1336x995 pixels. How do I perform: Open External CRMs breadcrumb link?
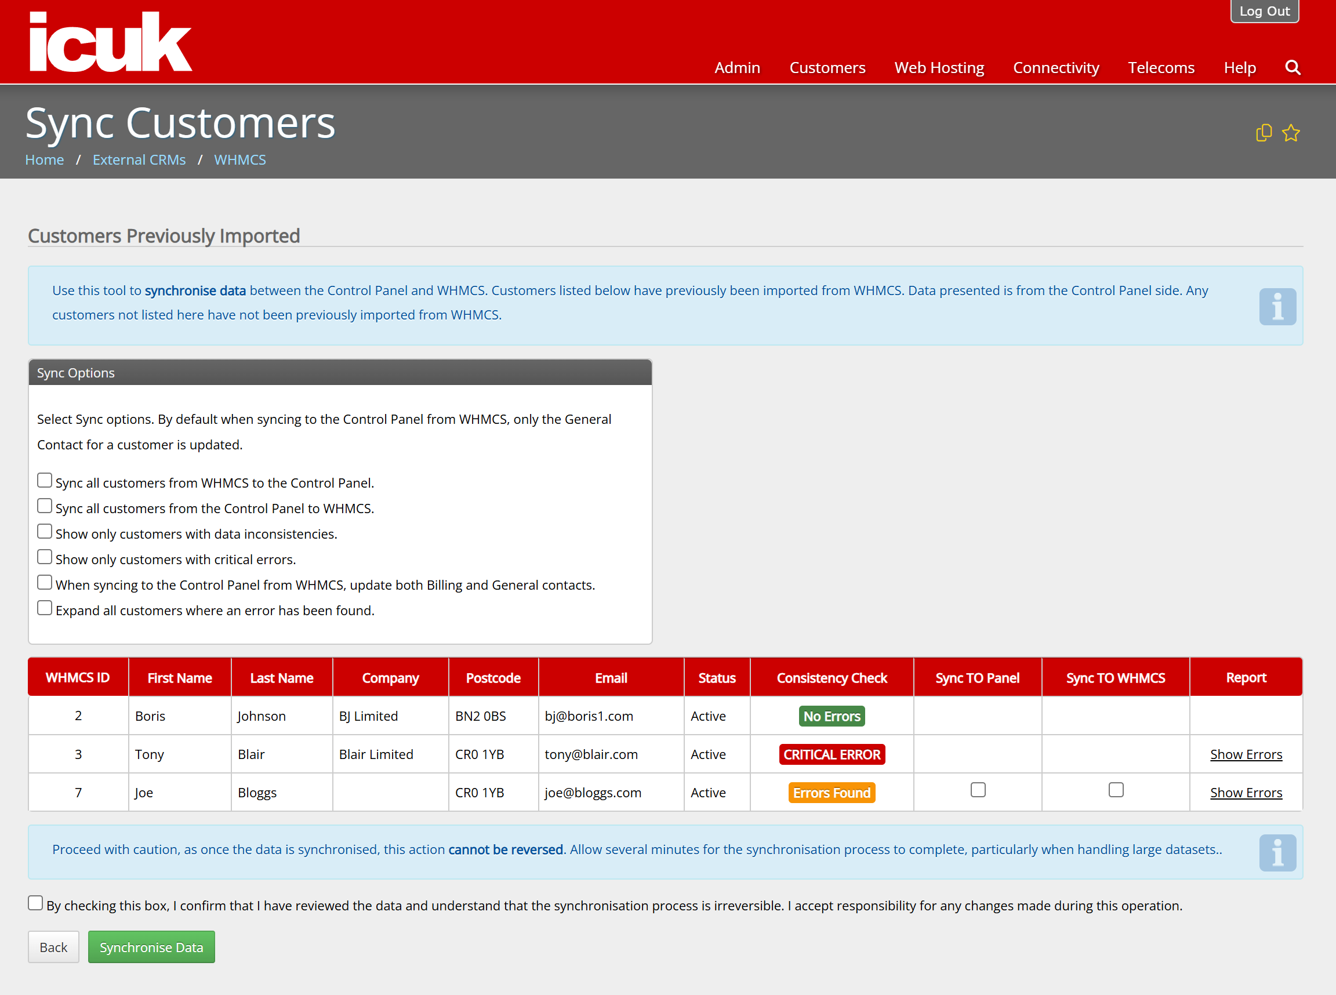139,159
